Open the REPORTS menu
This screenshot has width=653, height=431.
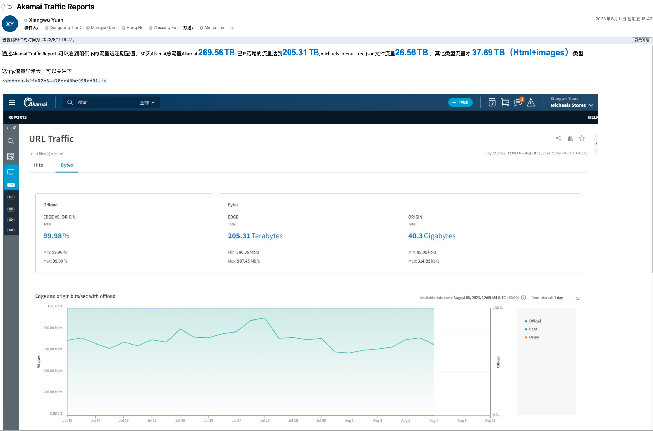click(x=18, y=117)
